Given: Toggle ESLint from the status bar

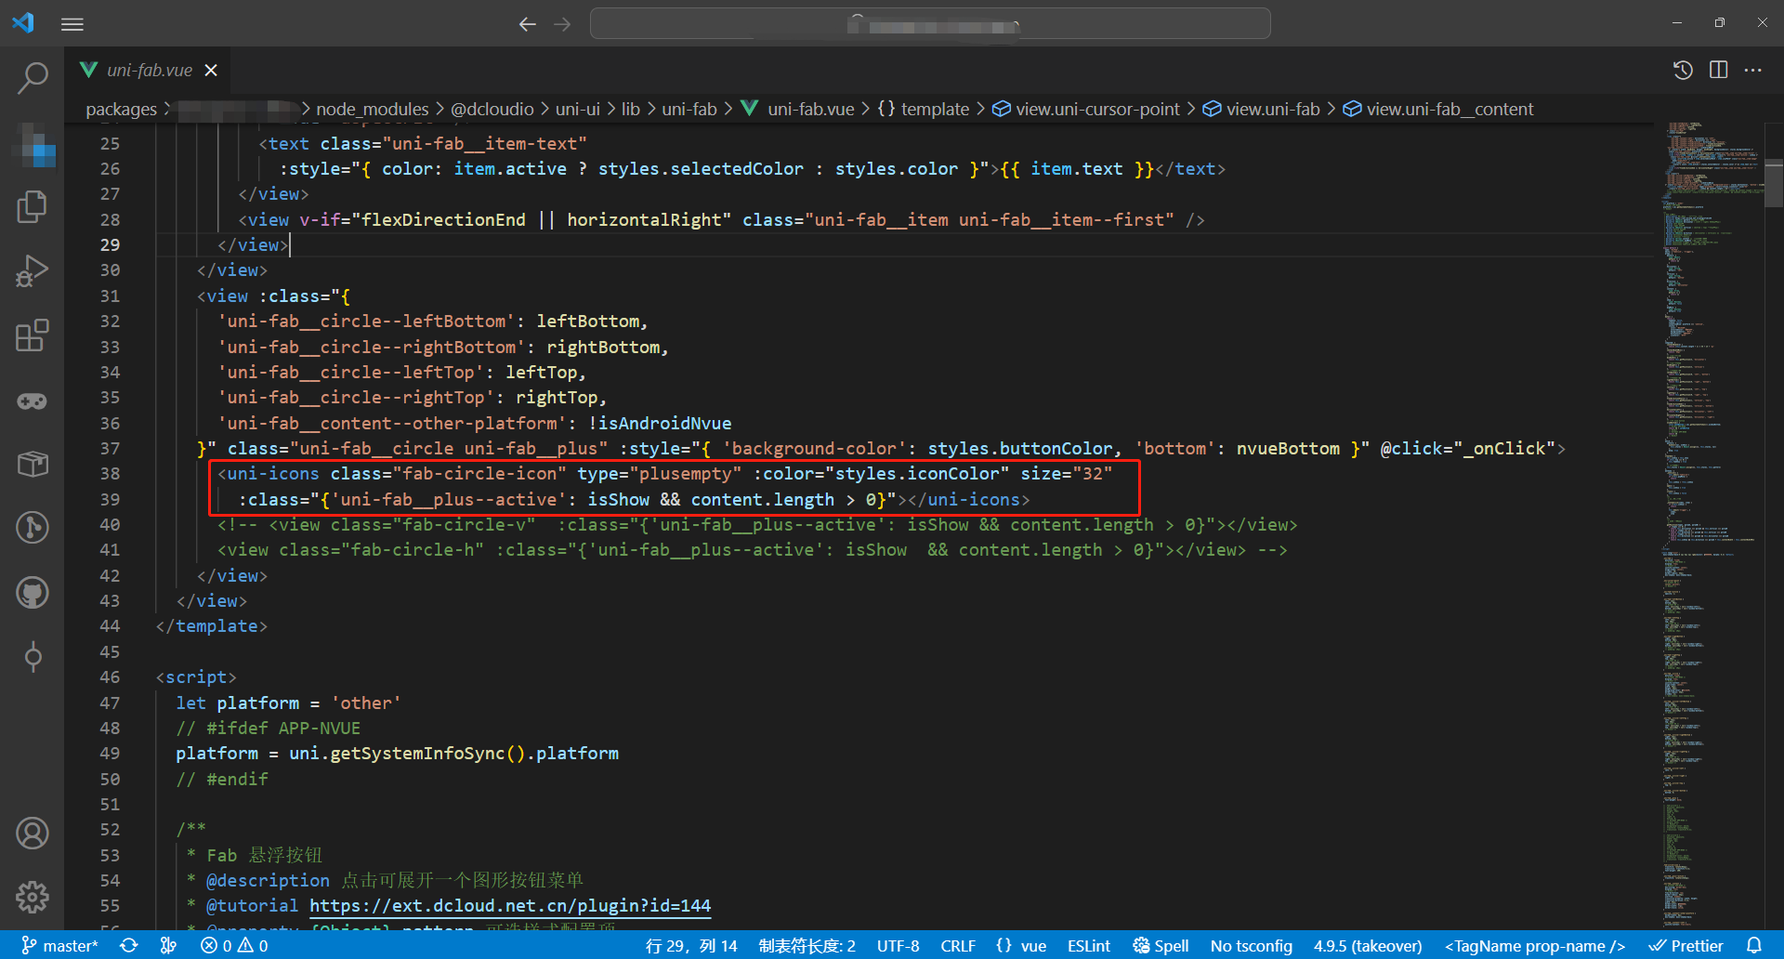Looking at the screenshot, I should pyautogui.click(x=1088, y=945).
